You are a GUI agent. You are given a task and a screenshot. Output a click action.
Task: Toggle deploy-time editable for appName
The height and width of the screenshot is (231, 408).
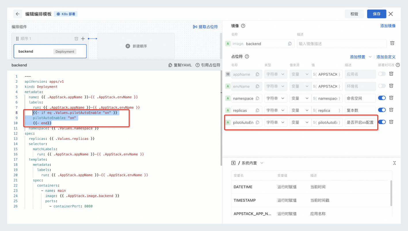point(382,74)
